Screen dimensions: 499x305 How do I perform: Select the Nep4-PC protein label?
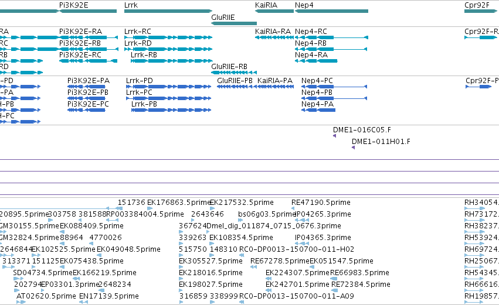pos(317,81)
